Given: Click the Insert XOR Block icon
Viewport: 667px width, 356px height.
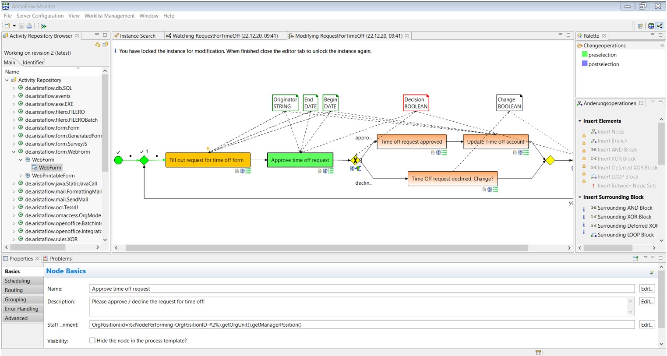Looking at the screenshot, I should coord(593,159).
